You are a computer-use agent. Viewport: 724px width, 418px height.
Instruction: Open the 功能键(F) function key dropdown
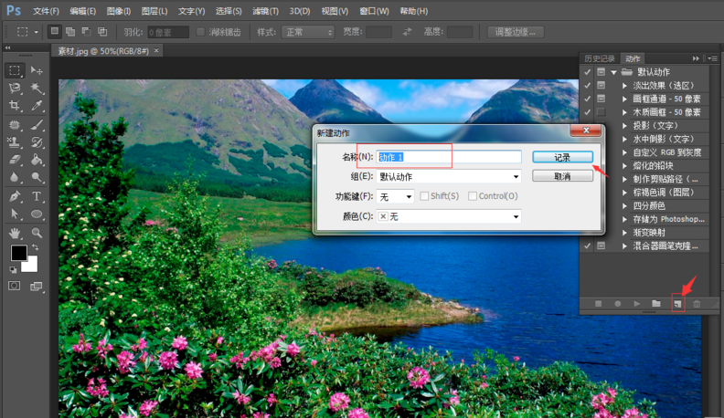[396, 196]
